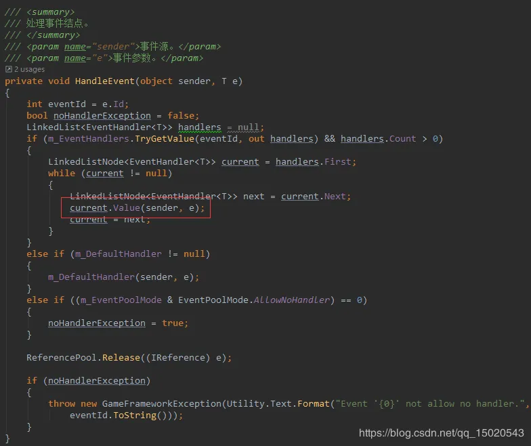Click the GameFrameworkException class name
This screenshot has width=531, height=446.
click(162, 404)
